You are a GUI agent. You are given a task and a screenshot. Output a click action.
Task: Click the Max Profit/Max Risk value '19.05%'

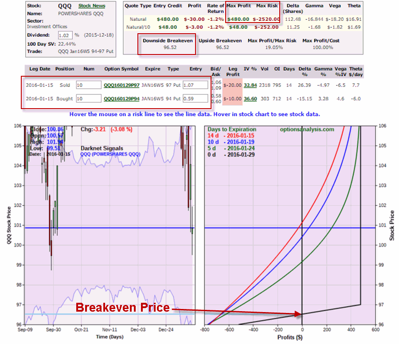(274, 47)
